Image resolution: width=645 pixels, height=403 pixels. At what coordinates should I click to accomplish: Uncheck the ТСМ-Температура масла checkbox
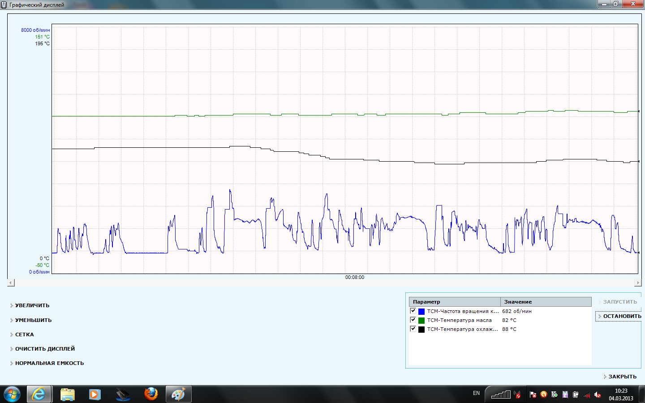tap(413, 320)
